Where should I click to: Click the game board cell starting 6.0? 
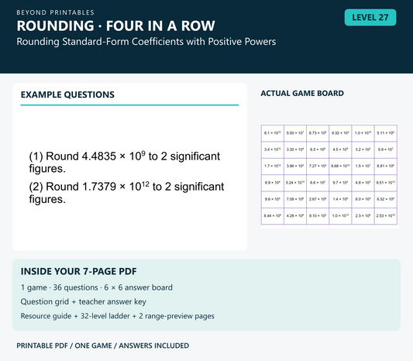click(x=363, y=199)
